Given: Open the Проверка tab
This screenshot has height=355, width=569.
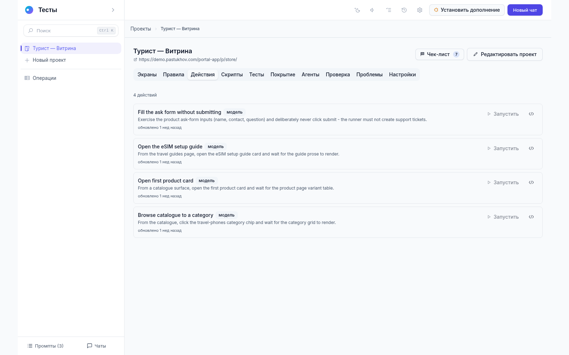Looking at the screenshot, I should click(338, 75).
